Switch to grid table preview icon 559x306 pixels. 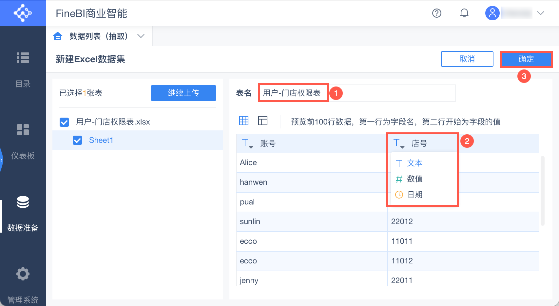coord(243,121)
